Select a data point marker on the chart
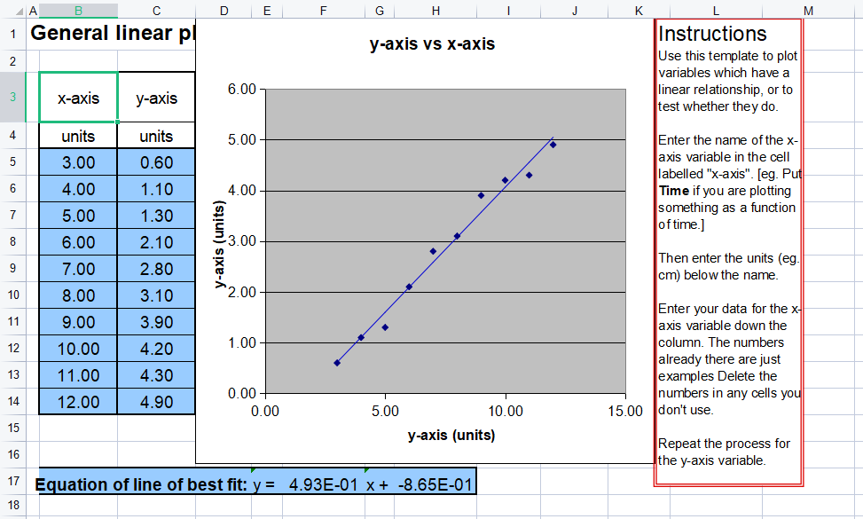Image resolution: width=863 pixels, height=519 pixels. [x=480, y=194]
